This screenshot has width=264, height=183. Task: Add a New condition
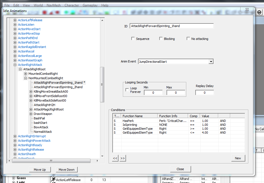(x=238, y=158)
